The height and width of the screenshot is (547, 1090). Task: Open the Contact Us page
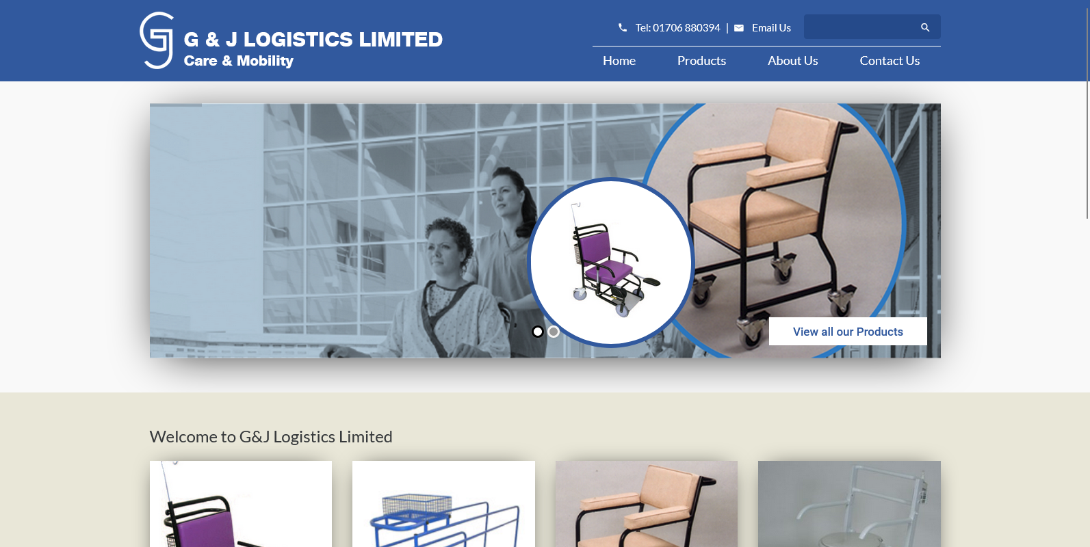point(890,61)
